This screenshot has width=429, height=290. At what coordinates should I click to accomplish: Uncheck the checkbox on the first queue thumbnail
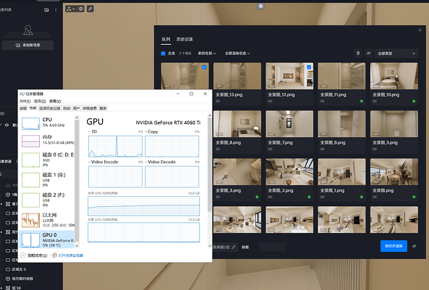[x=205, y=67]
